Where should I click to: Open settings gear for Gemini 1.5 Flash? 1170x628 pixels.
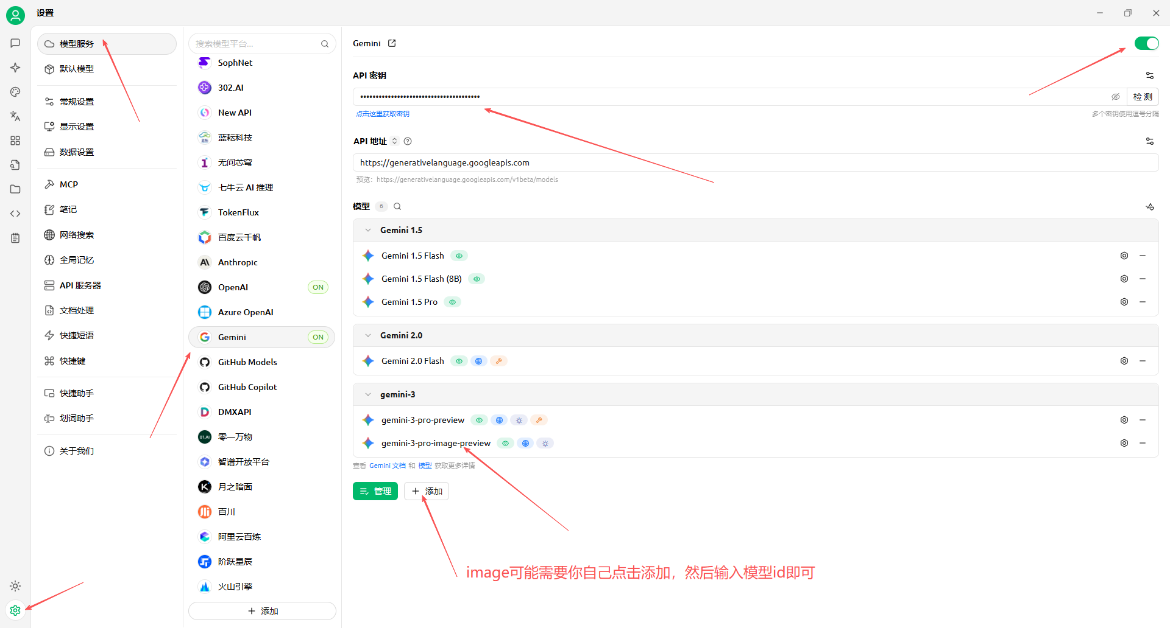(1124, 256)
